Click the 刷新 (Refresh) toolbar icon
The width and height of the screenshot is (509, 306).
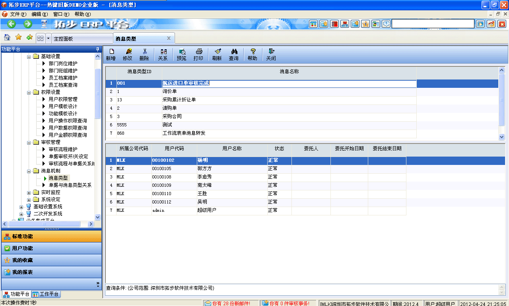click(x=217, y=54)
